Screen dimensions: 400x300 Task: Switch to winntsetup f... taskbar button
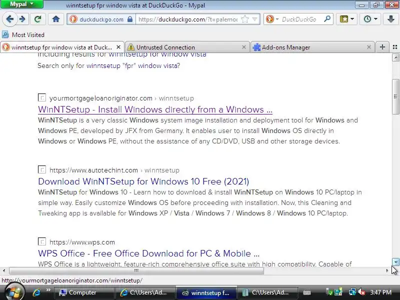pyautogui.click(x=206, y=292)
